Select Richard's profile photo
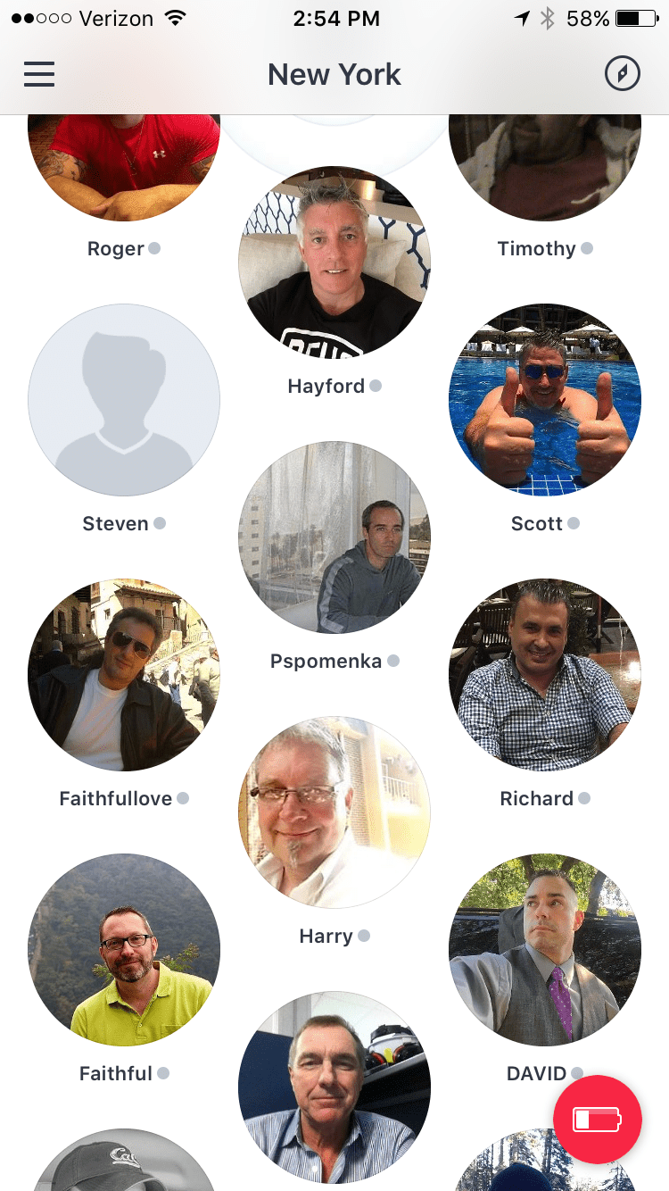 point(545,675)
